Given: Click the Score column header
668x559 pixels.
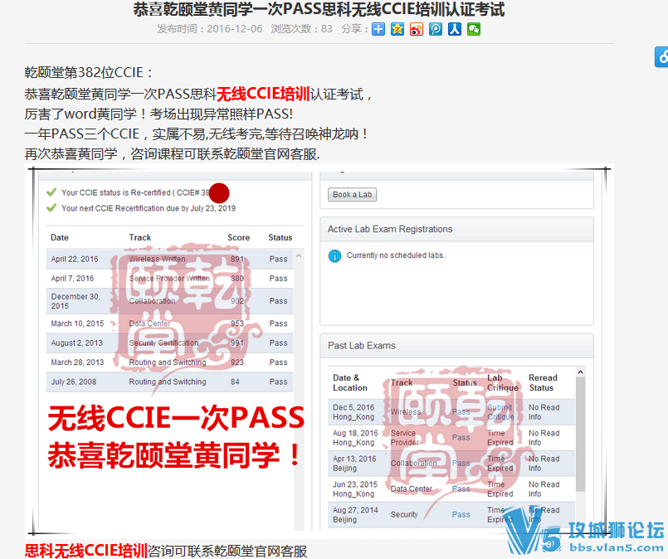Looking at the screenshot, I should (x=239, y=237).
